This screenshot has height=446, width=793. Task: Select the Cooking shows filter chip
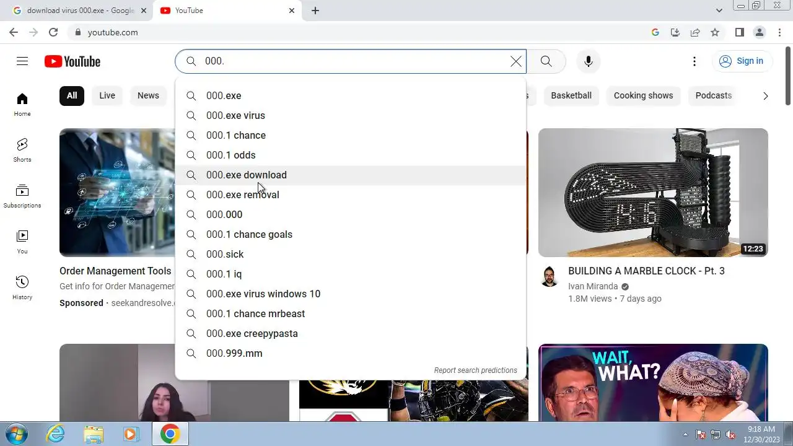(643, 95)
